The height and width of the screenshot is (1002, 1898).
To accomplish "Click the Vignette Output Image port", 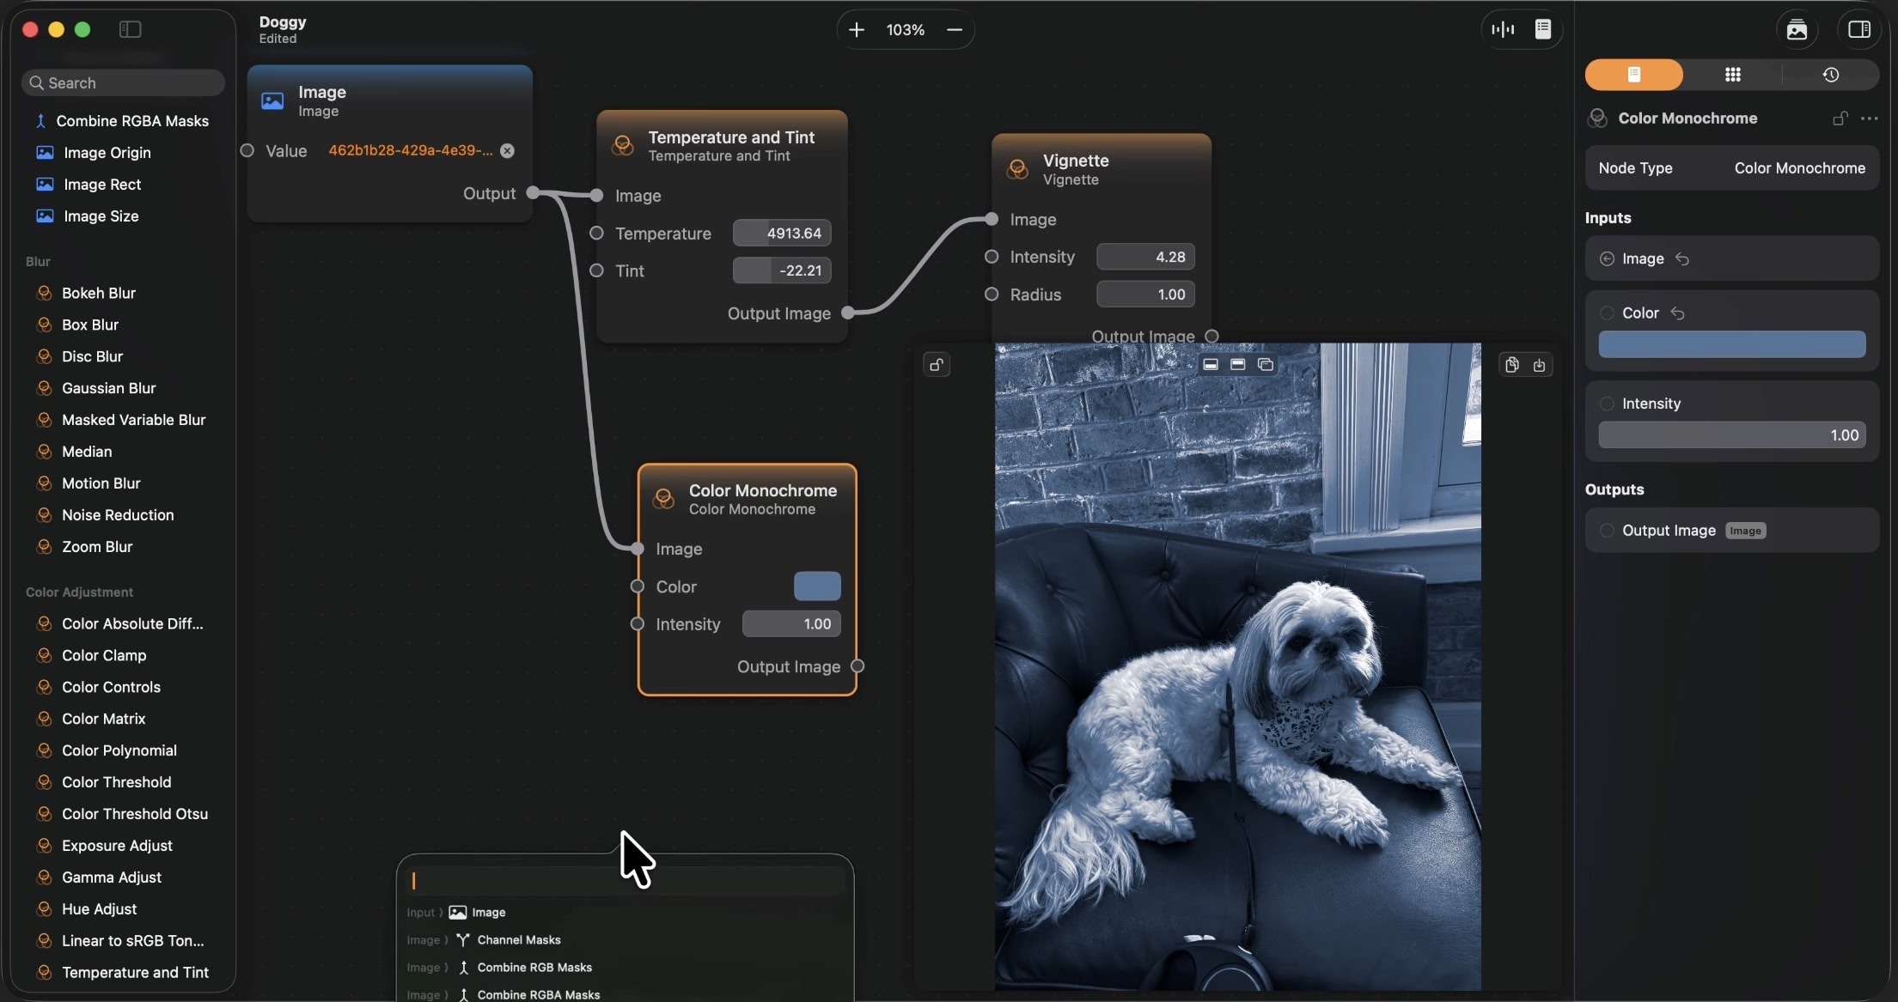I will [1211, 336].
